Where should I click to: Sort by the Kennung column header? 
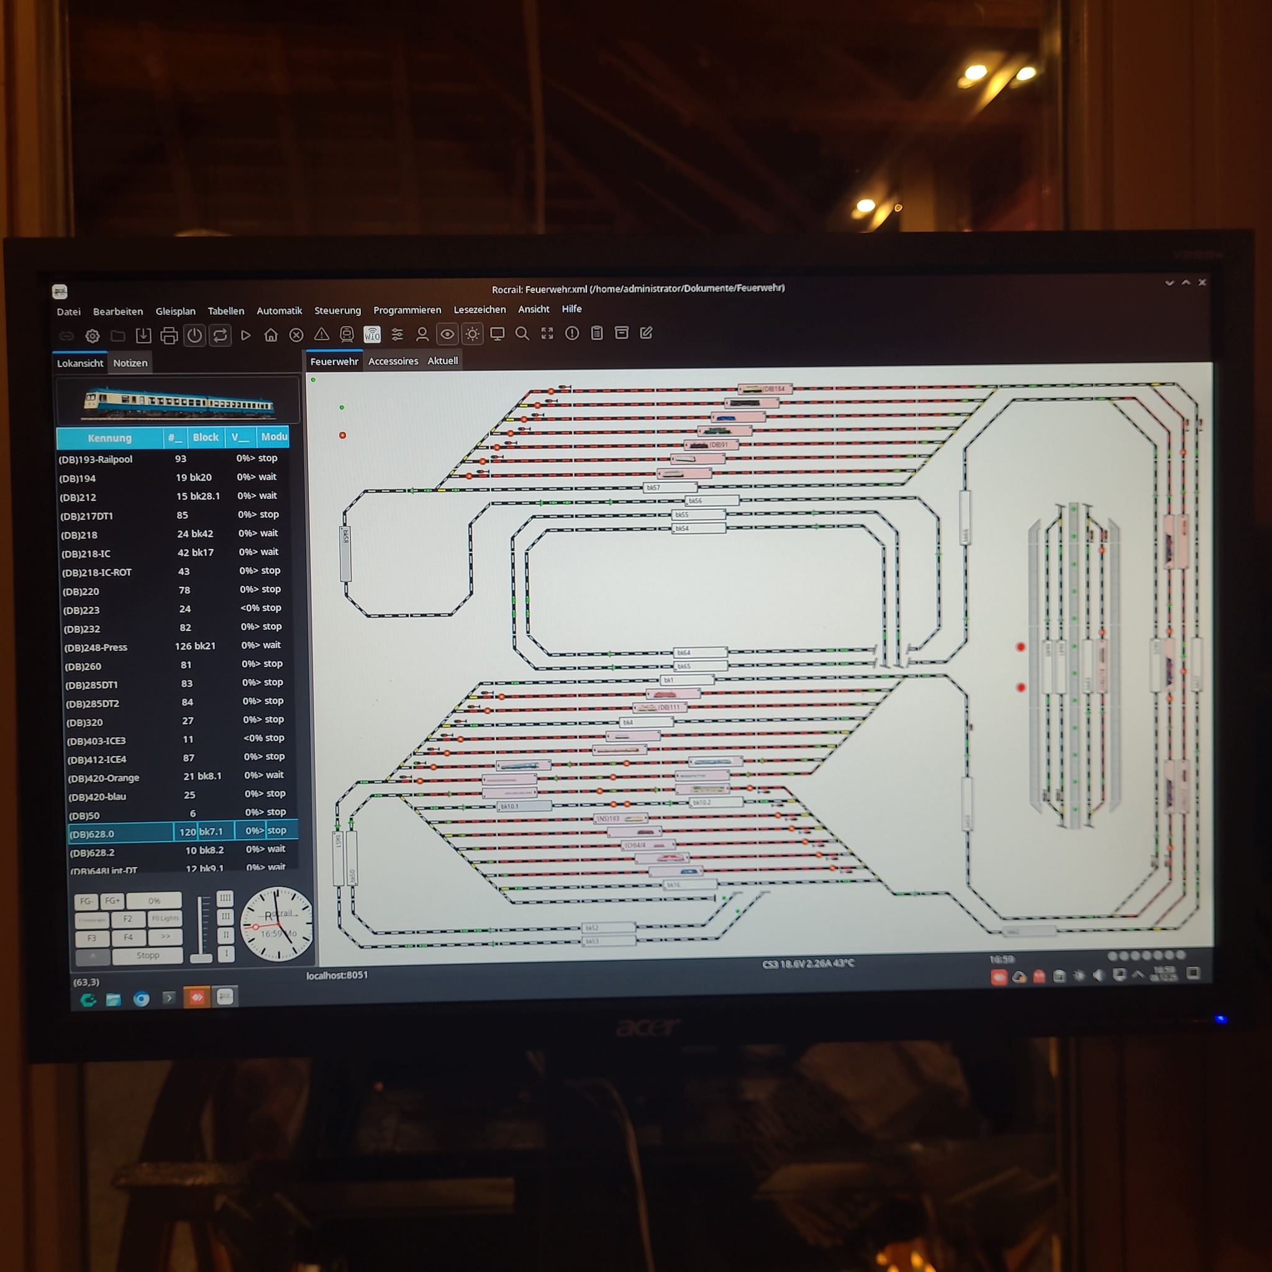click(109, 438)
